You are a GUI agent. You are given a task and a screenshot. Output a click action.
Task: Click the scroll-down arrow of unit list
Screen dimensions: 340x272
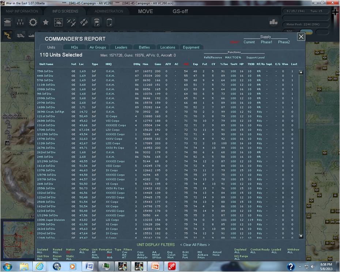(301, 236)
